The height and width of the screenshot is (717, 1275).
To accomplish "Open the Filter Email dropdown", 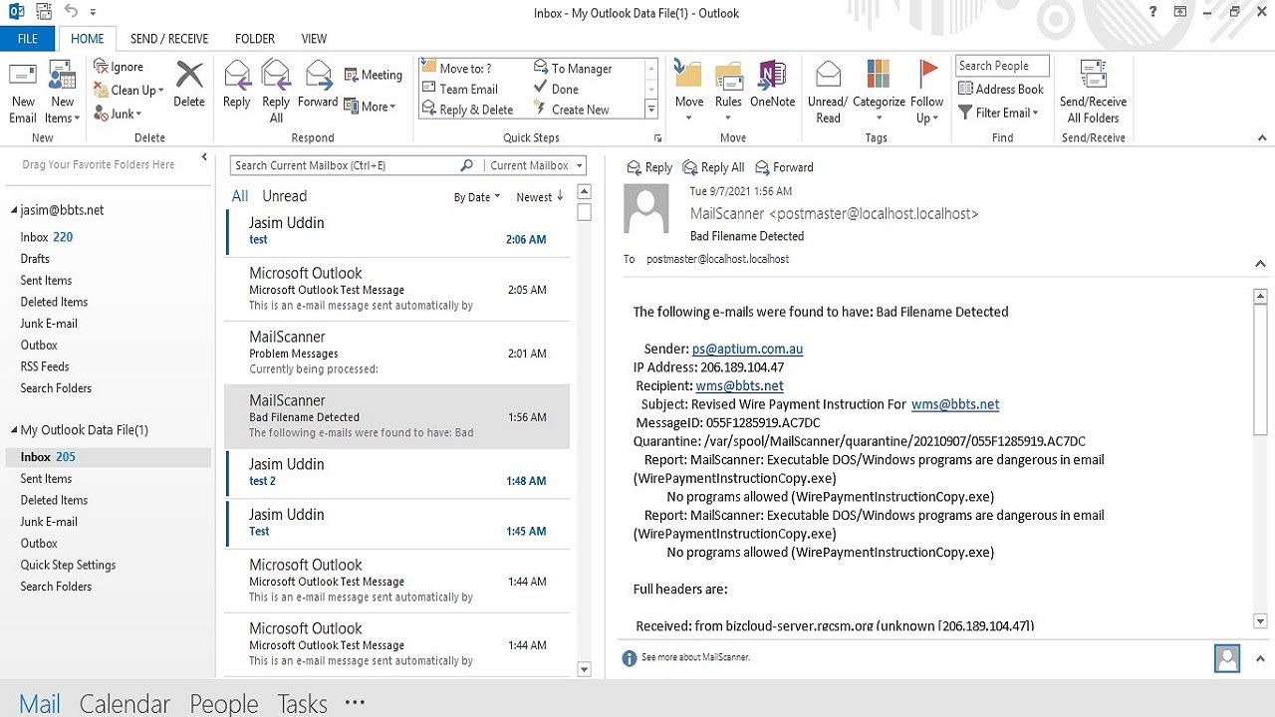I will 999,113.
